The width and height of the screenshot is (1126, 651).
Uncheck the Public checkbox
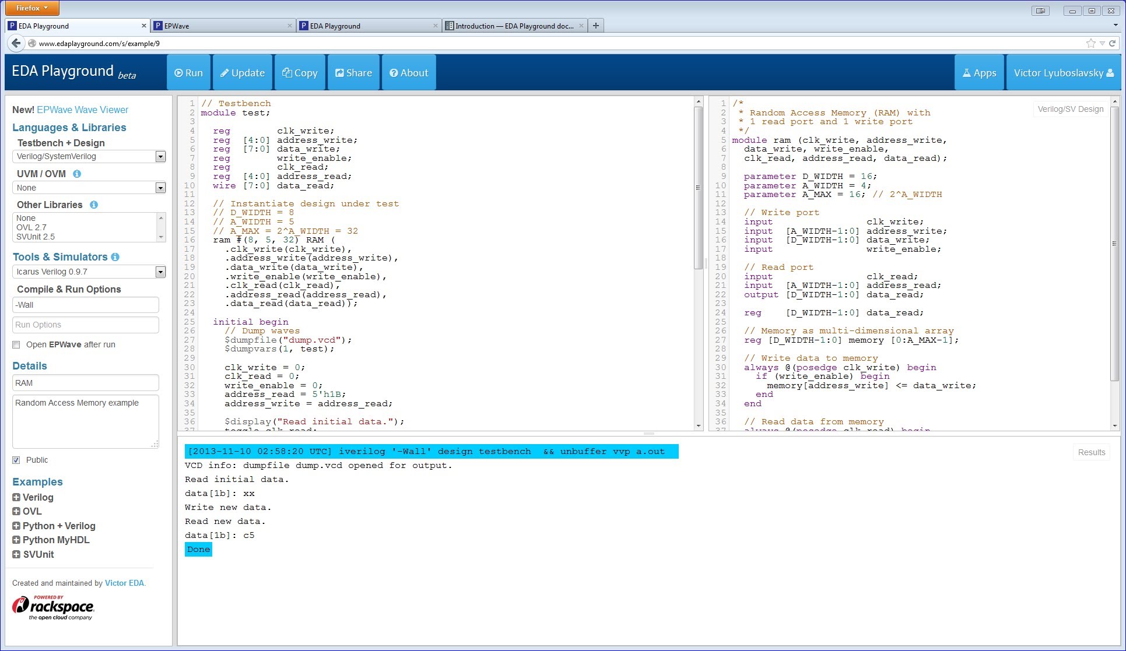tap(16, 460)
